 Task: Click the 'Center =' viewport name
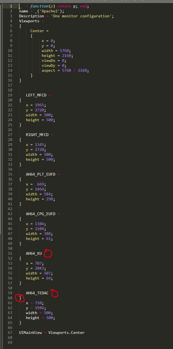pos(39,31)
